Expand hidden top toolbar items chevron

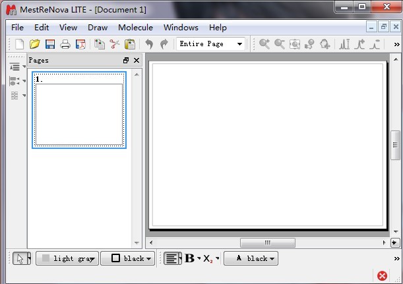click(396, 44)
